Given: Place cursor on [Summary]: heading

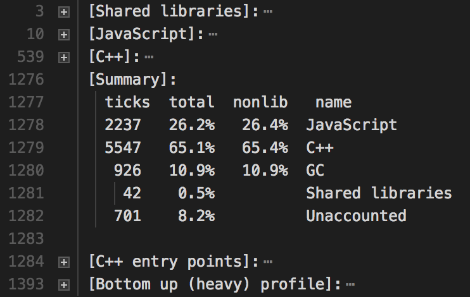Looking at the screenshot, I should pyautogui.click(x=132, y=80).
